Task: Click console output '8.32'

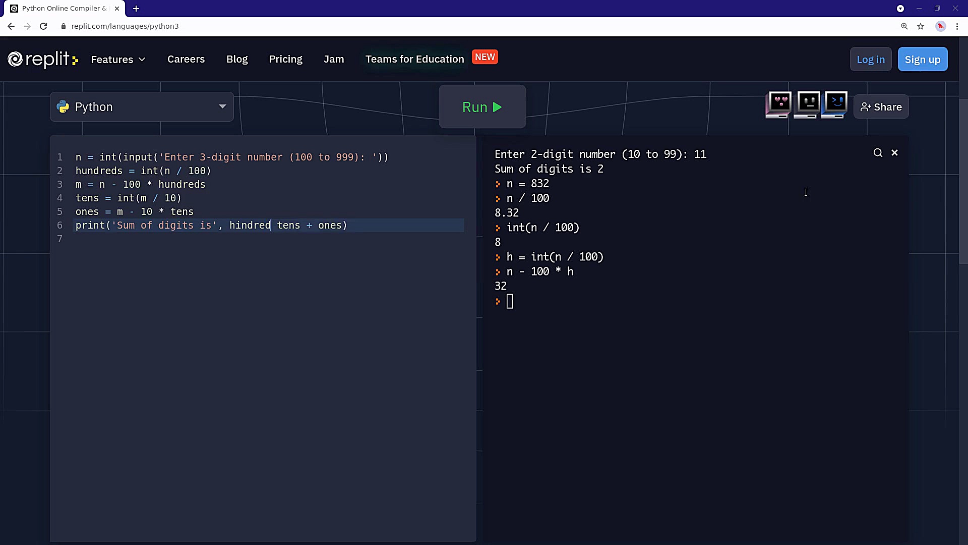Action: (x=507, y=213)
